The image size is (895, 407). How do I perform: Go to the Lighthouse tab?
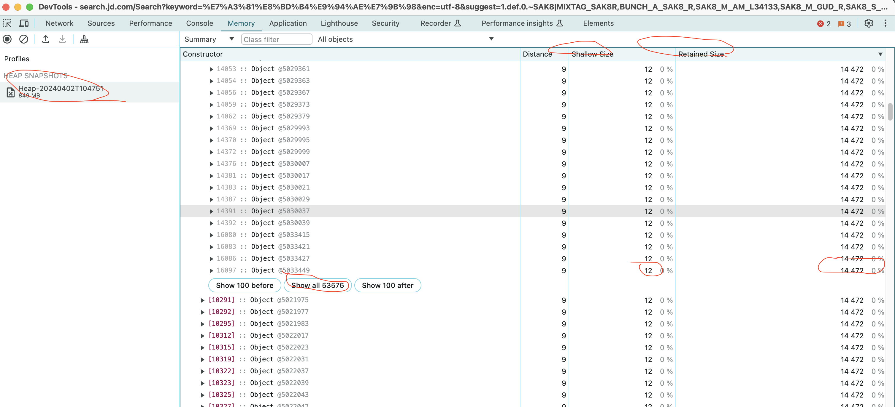click(x=339, y=23)
